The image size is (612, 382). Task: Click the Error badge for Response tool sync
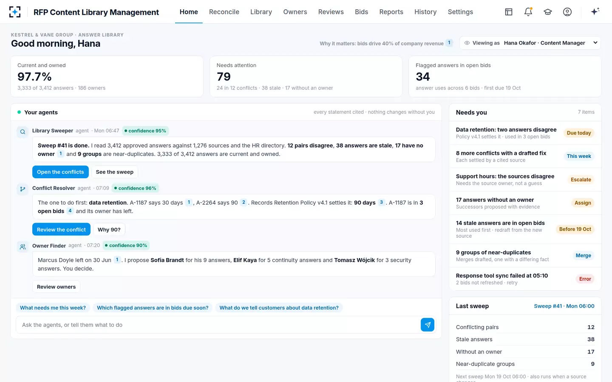(585, 279)
